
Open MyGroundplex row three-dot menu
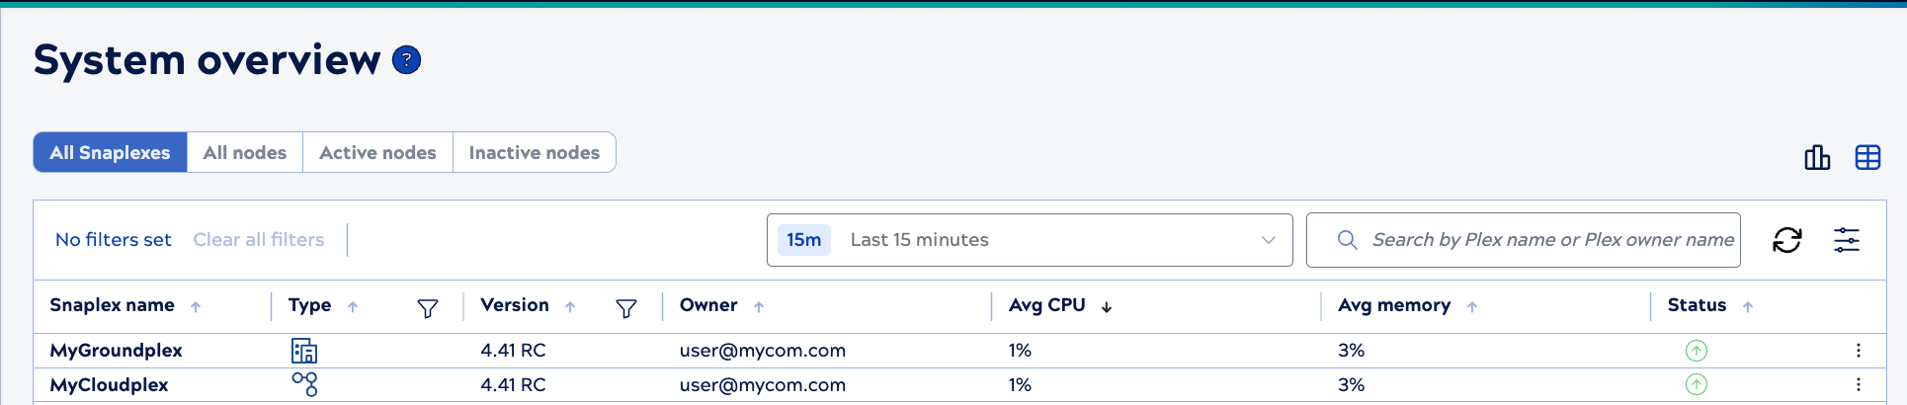[1859, 351]
